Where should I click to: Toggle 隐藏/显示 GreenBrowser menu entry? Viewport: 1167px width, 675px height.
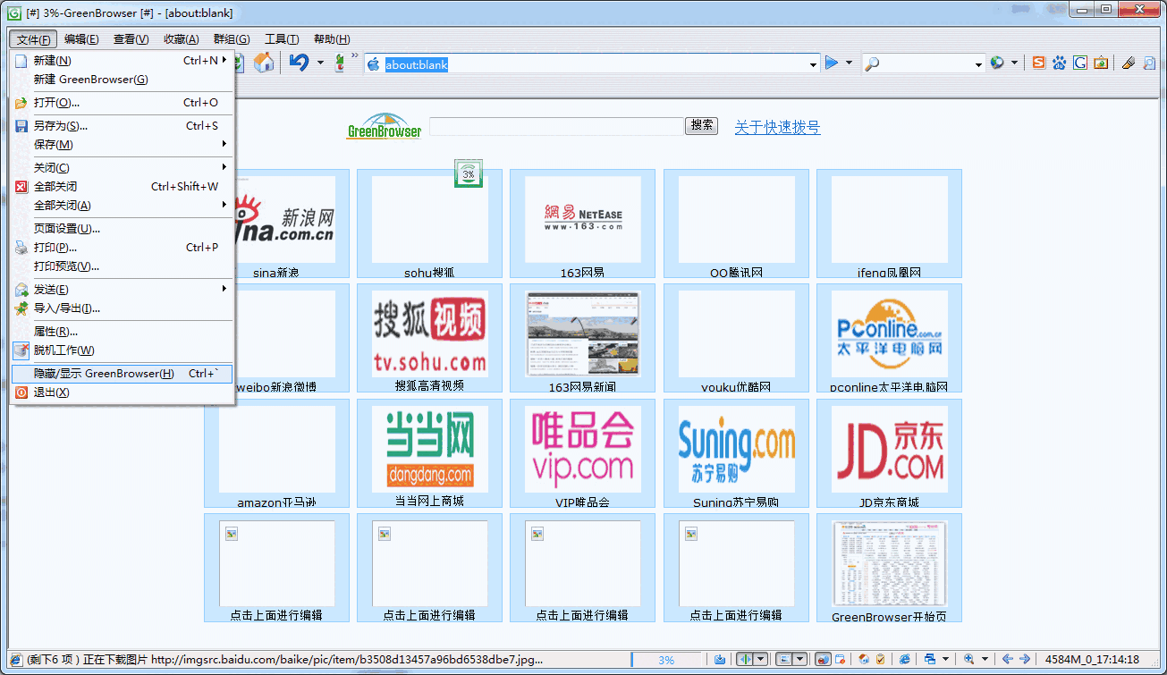coord(104,374)
